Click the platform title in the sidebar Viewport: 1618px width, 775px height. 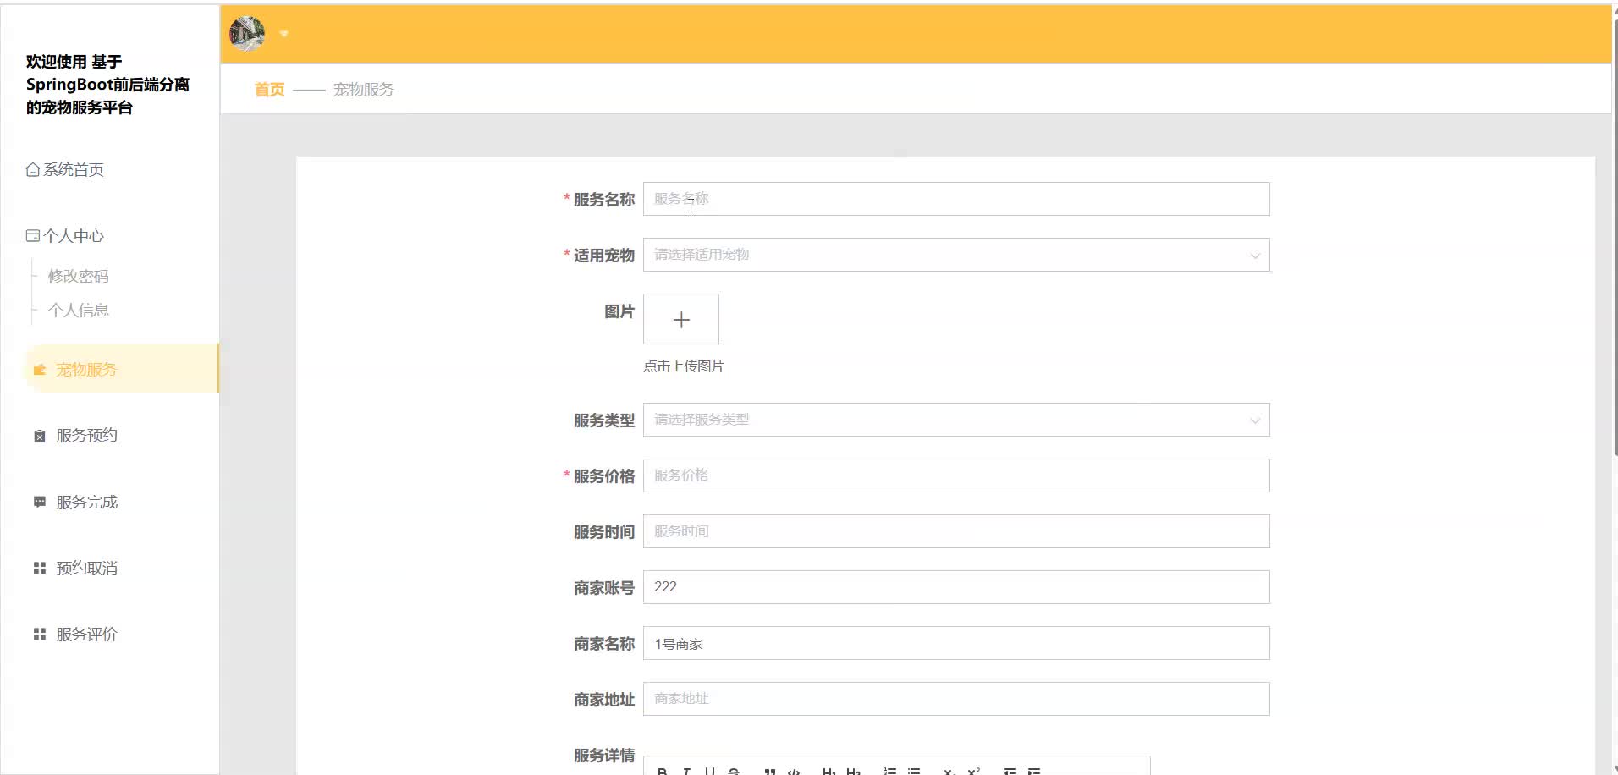[107, 85]
